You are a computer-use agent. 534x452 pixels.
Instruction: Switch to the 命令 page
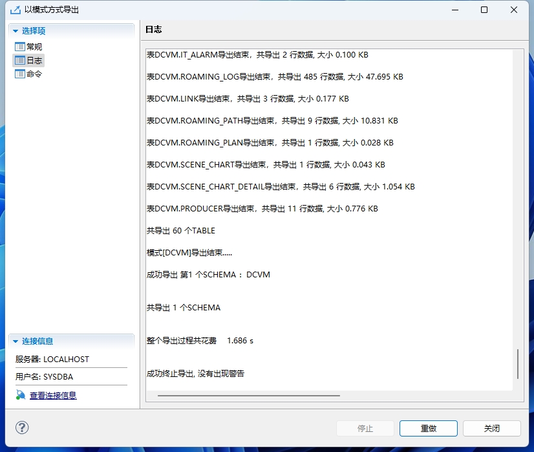pos(34,74)
